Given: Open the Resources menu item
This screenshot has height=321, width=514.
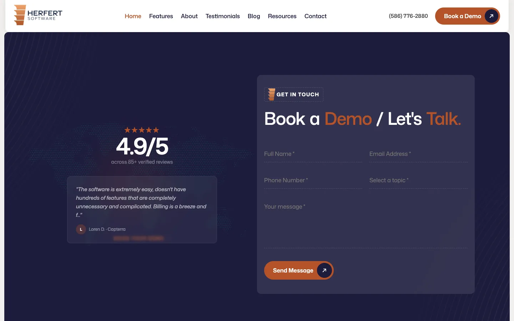Looking at the screenshot, I should [x=282, y=16].
